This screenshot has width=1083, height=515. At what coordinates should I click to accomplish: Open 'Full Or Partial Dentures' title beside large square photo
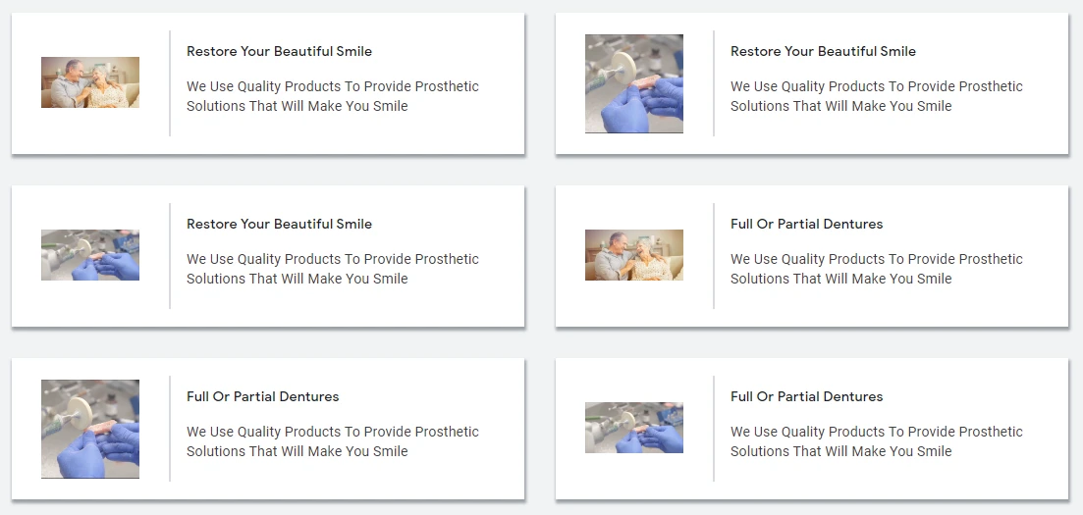(262, 396)
